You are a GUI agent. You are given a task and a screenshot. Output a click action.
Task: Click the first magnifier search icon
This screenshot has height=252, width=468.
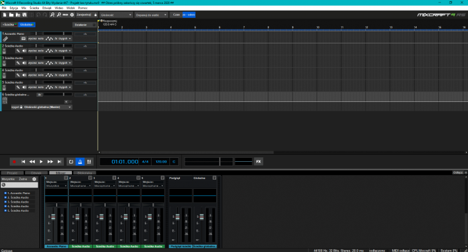(52, 14)
